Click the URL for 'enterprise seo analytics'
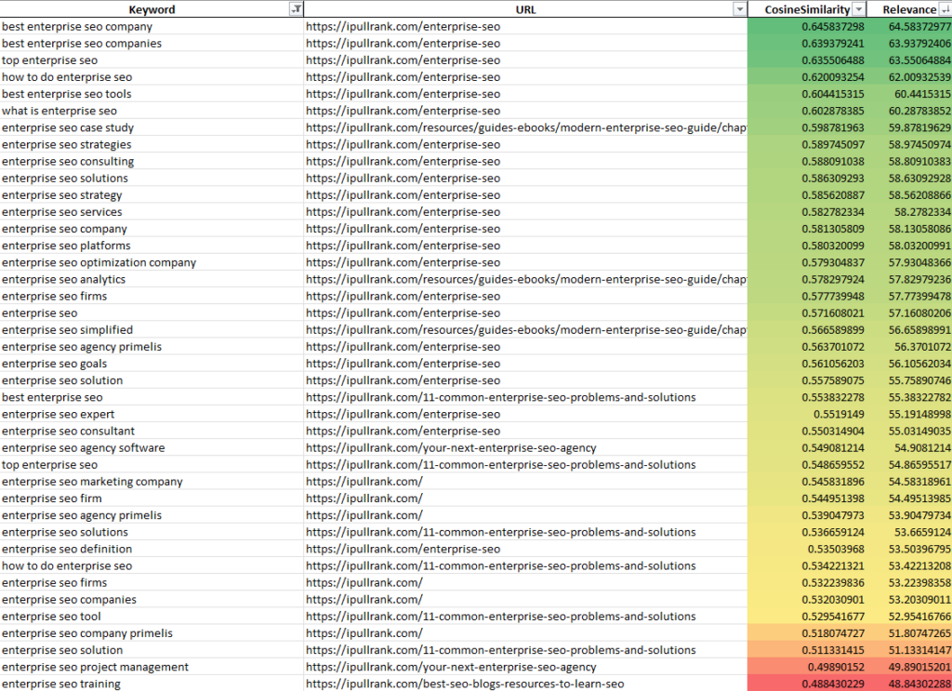952x691 pixels. [526, 279]
